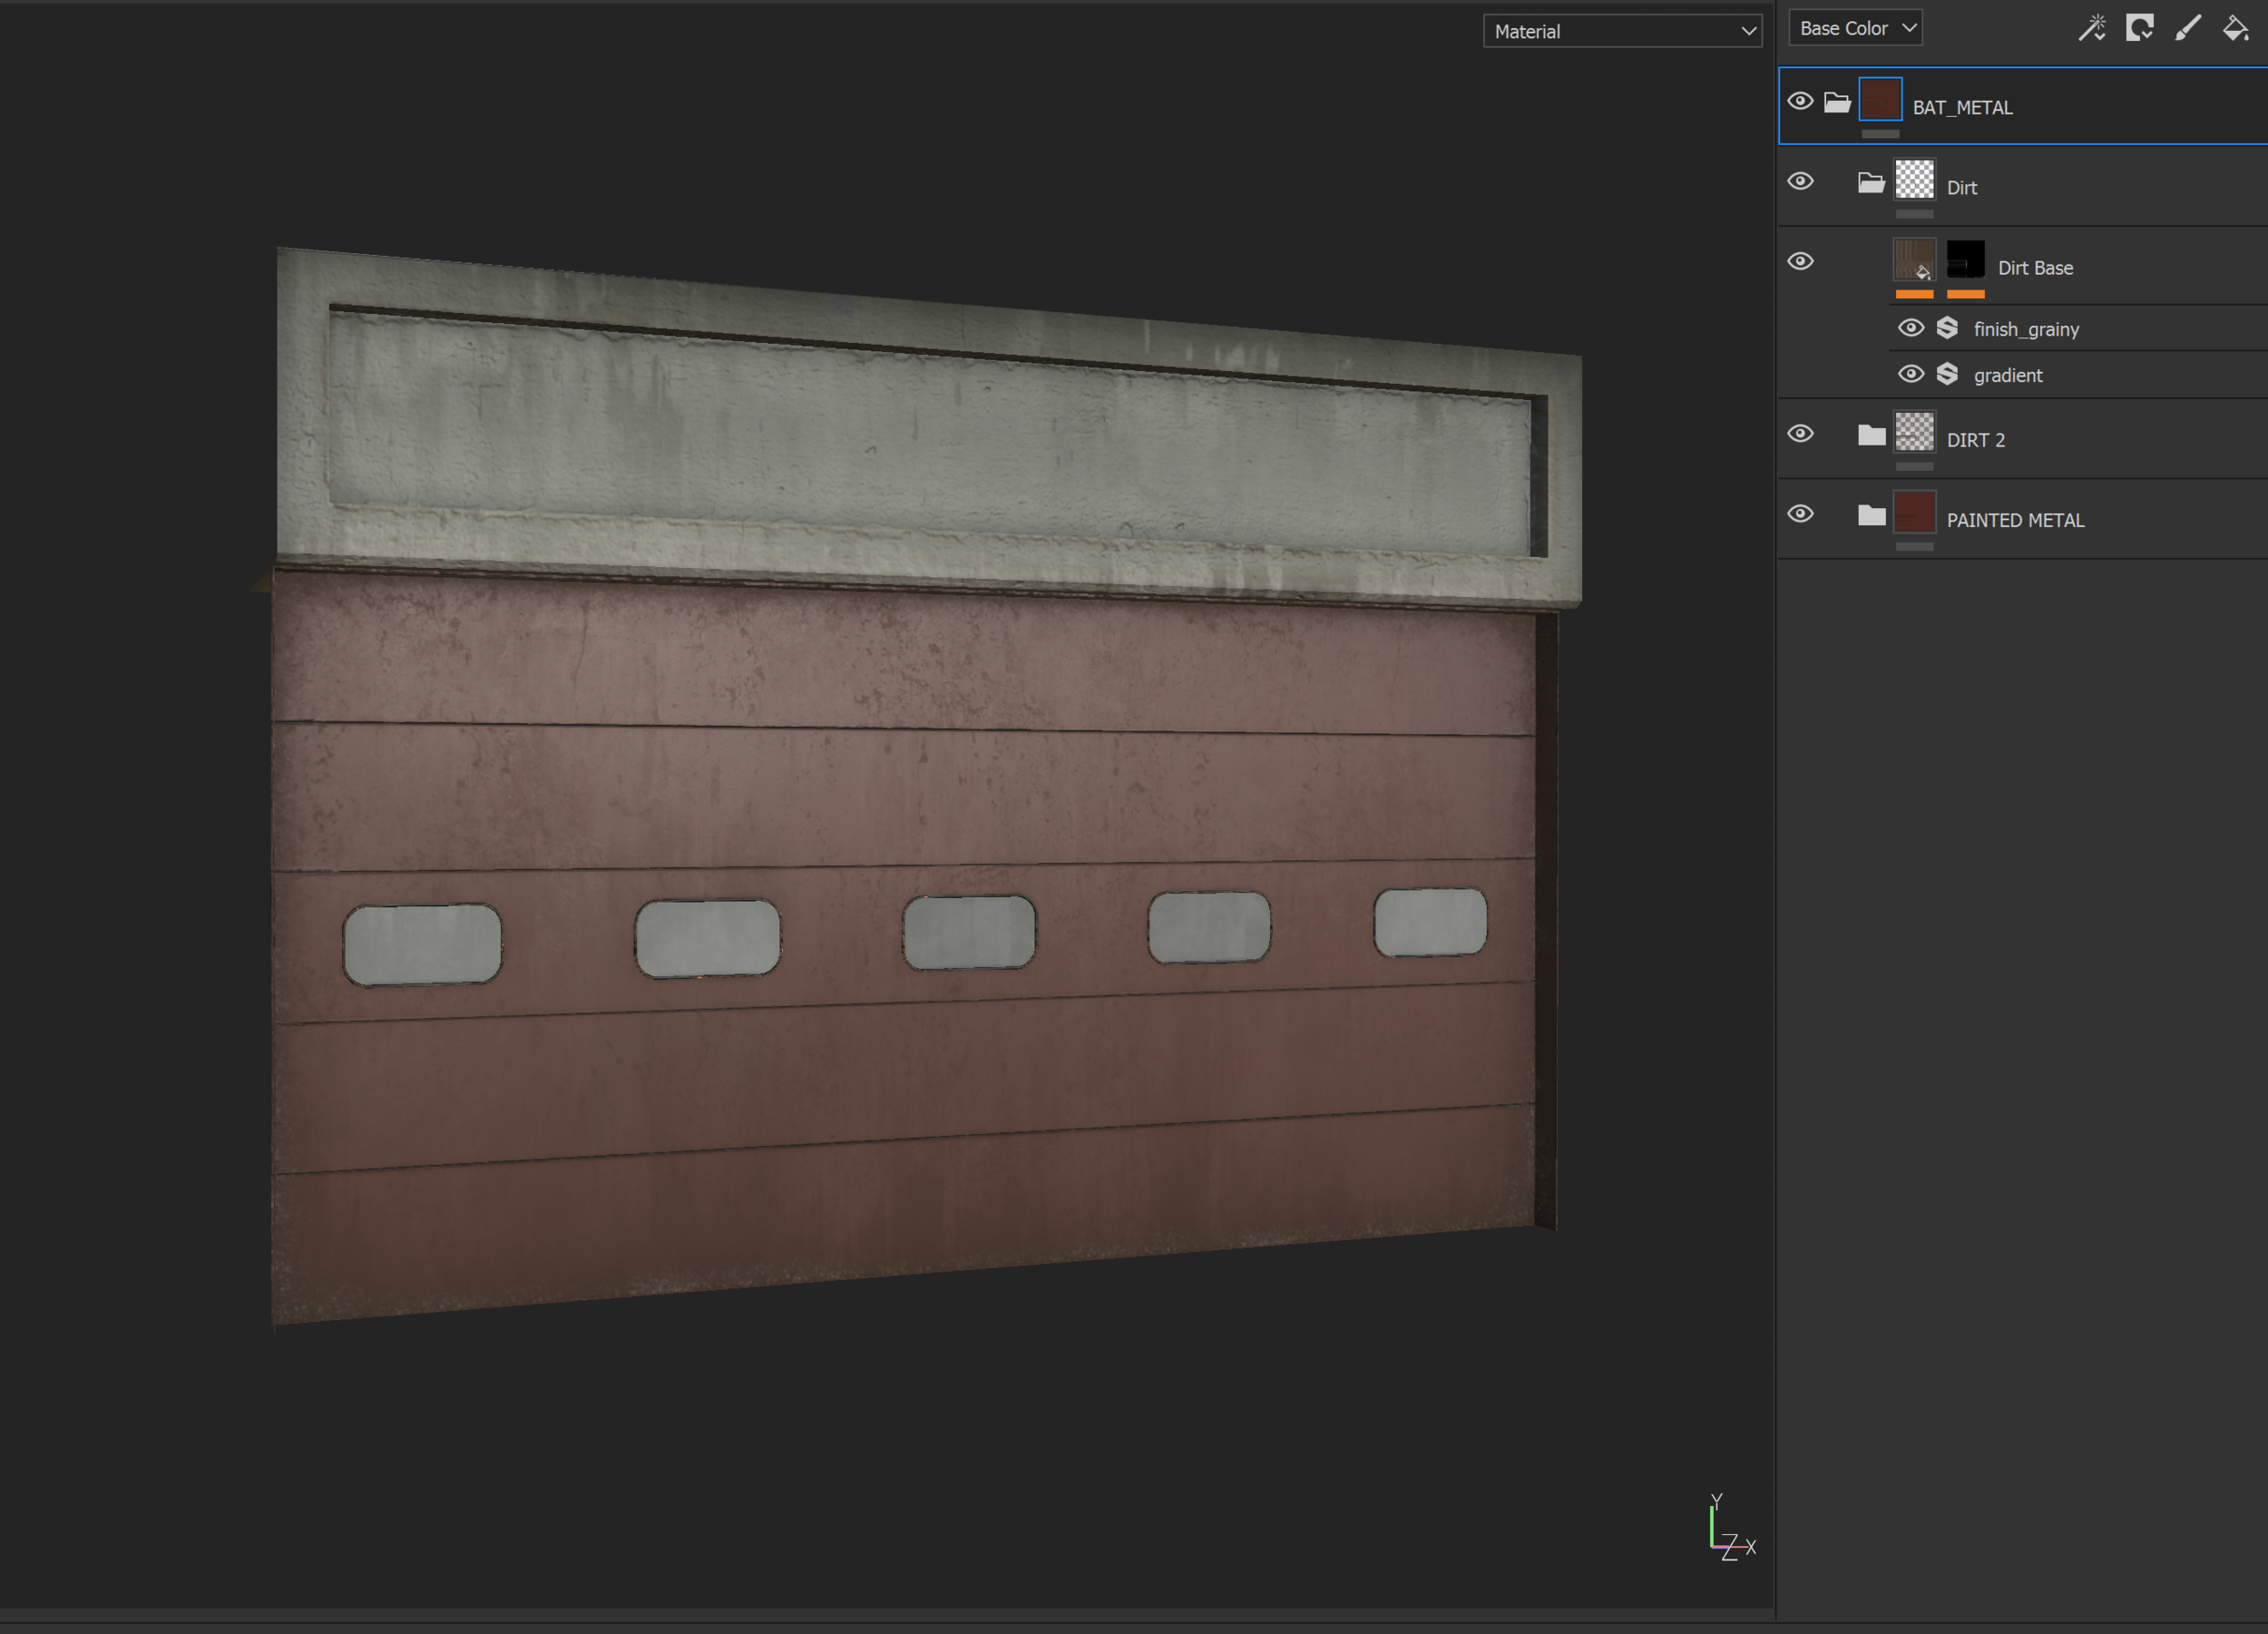Screen dimensions: 2268x1634
Task: Click the gradient substance filter icon
Action: pyautogui.click(x=1947, y=374)
